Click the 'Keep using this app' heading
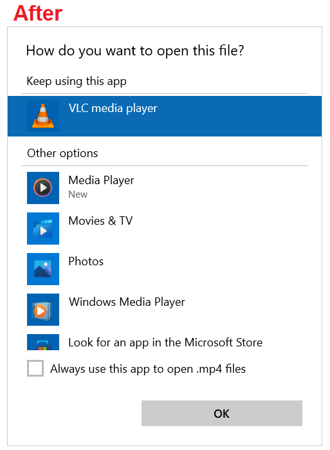This screenshot has height=450, width=330. click(x=77, y=81)
